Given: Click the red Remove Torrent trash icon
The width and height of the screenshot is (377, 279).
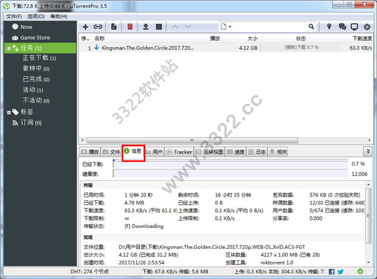Looking at the screenshot, I should pyautogui.click(x=130, y=26).
